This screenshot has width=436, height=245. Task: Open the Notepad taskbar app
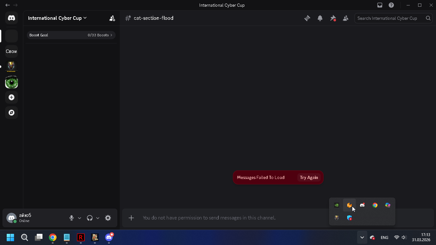pyautogui.click(x=67, y=237)
